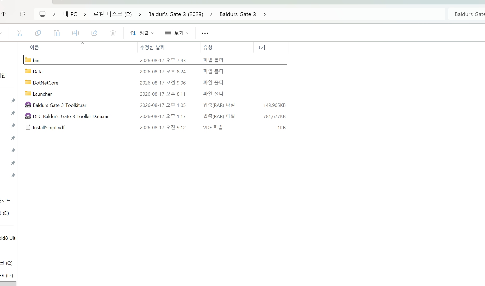Click 파일 폴더 type in the DotNetCore row
Screen dimensions: 485x286
coord(213,83)
